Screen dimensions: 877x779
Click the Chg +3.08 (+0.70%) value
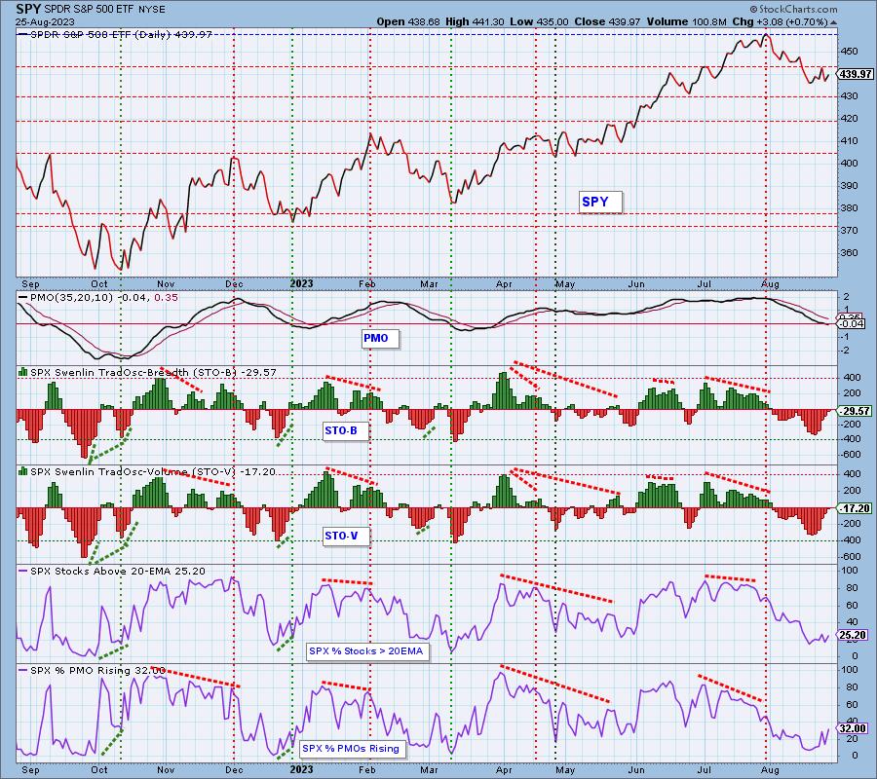[x=780, y=21]
